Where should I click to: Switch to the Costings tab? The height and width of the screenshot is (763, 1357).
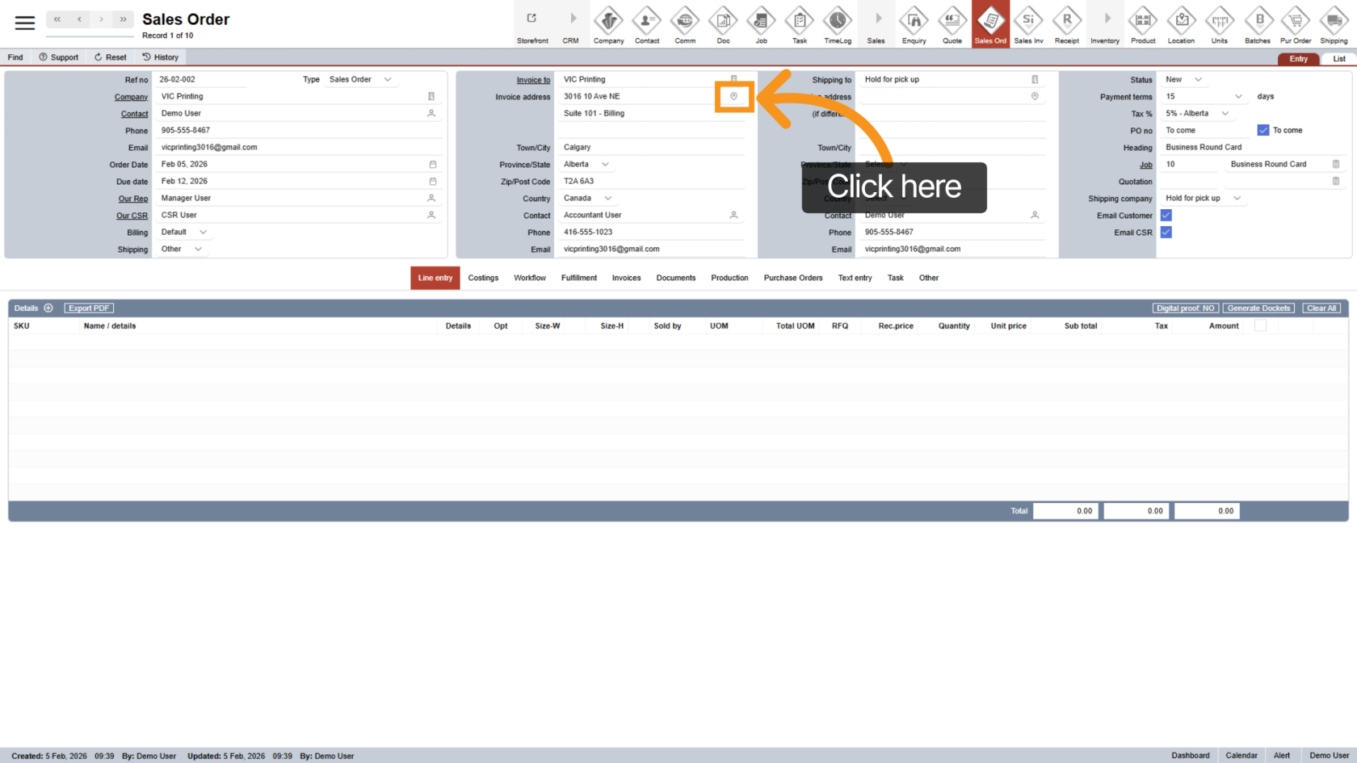coord(483,278)
